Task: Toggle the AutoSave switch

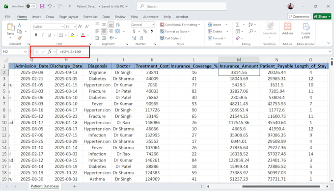Action: [31, 6]
